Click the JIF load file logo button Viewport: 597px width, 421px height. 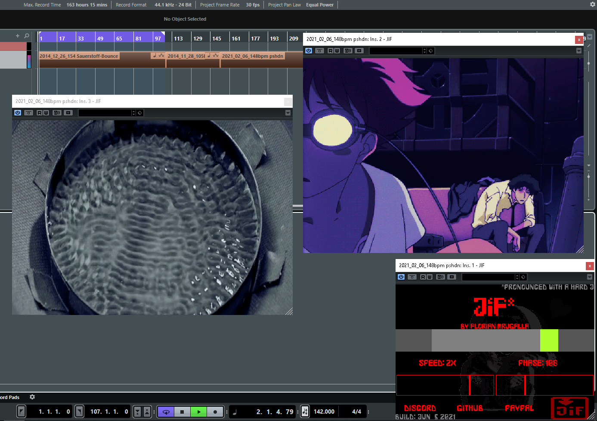pos(569,409)
